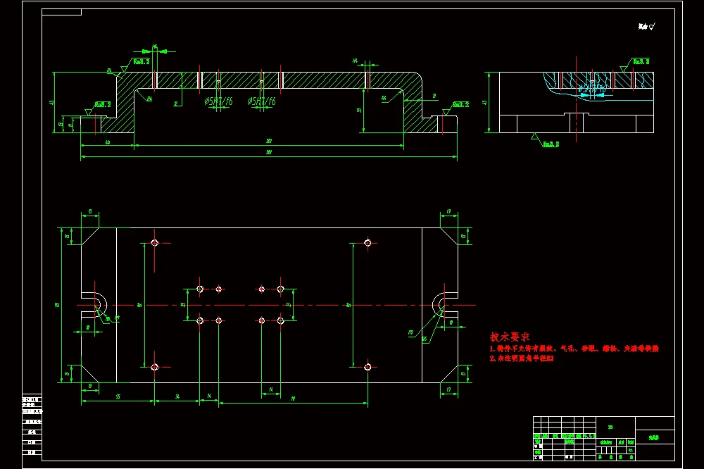Click the cyan Φ tolerance label in side view

tap(592, 89)
